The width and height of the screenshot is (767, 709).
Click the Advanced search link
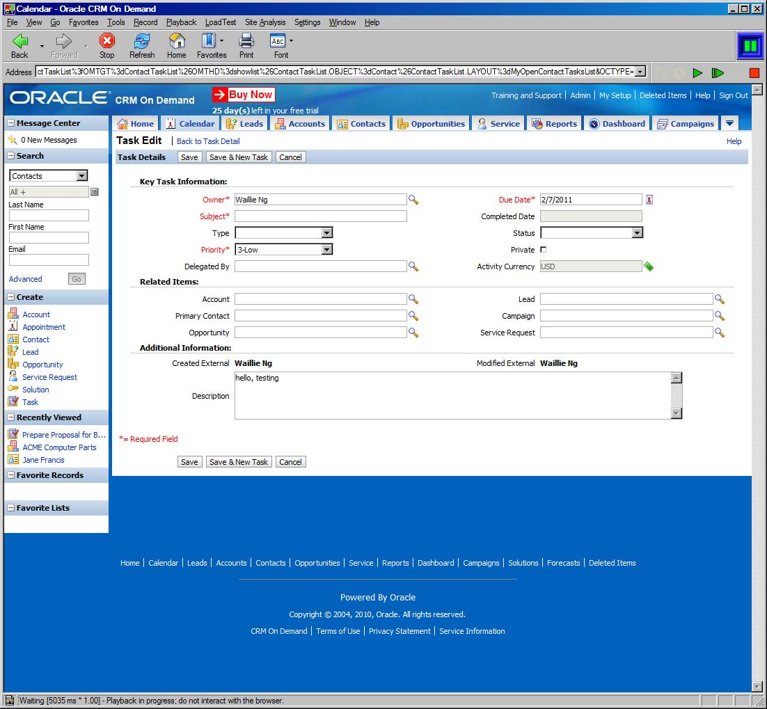26,279
